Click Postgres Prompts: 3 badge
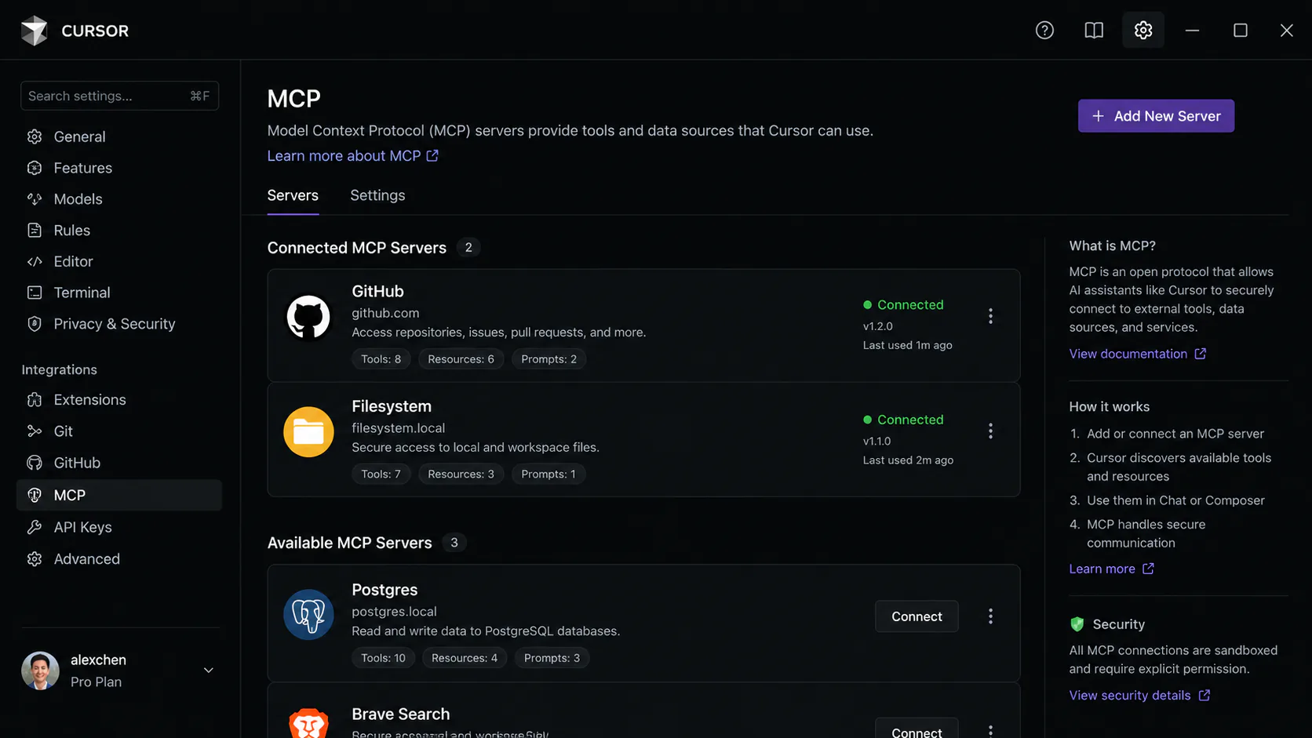The height and width of the screenshot is (738, 1312). 552,658
